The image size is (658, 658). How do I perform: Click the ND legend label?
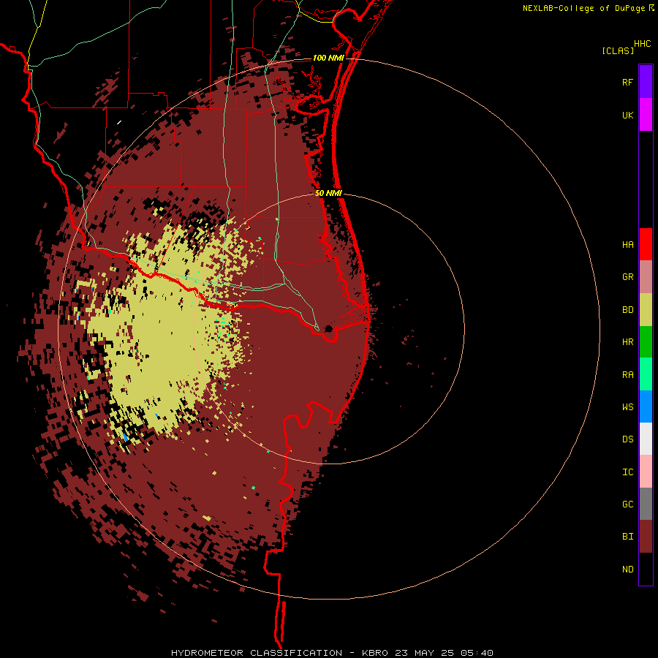click(x=628, y=570)
